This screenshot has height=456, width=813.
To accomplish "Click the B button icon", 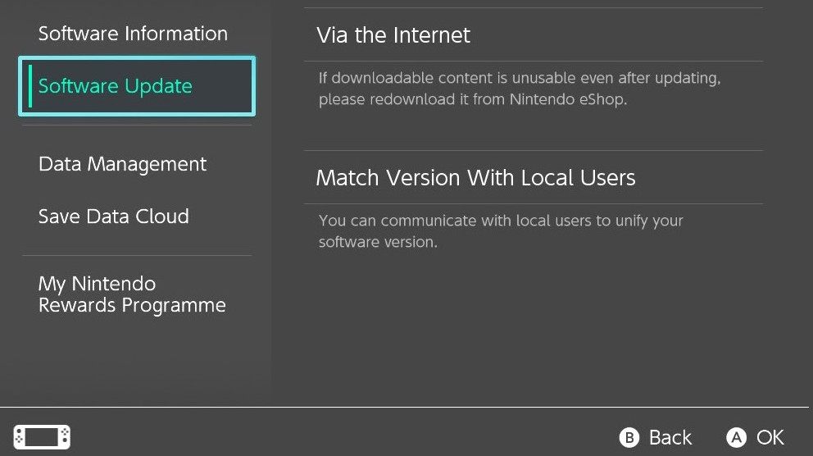I will coord(629,438).
